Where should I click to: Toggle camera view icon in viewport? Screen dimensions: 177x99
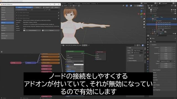coord(144,24)
